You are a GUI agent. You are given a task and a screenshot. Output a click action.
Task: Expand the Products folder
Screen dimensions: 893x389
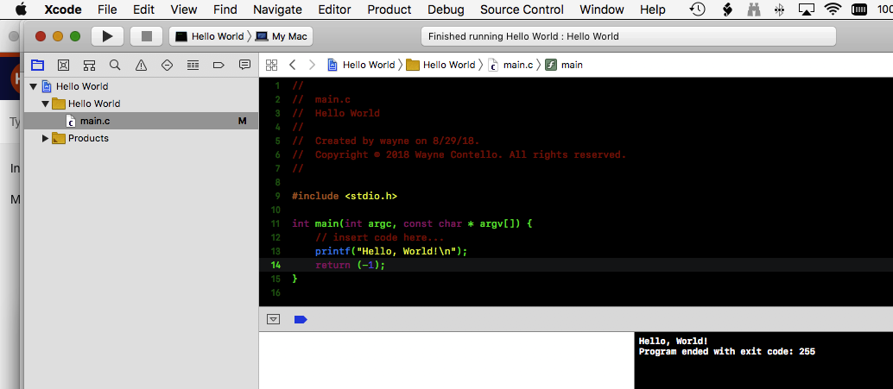46,138
